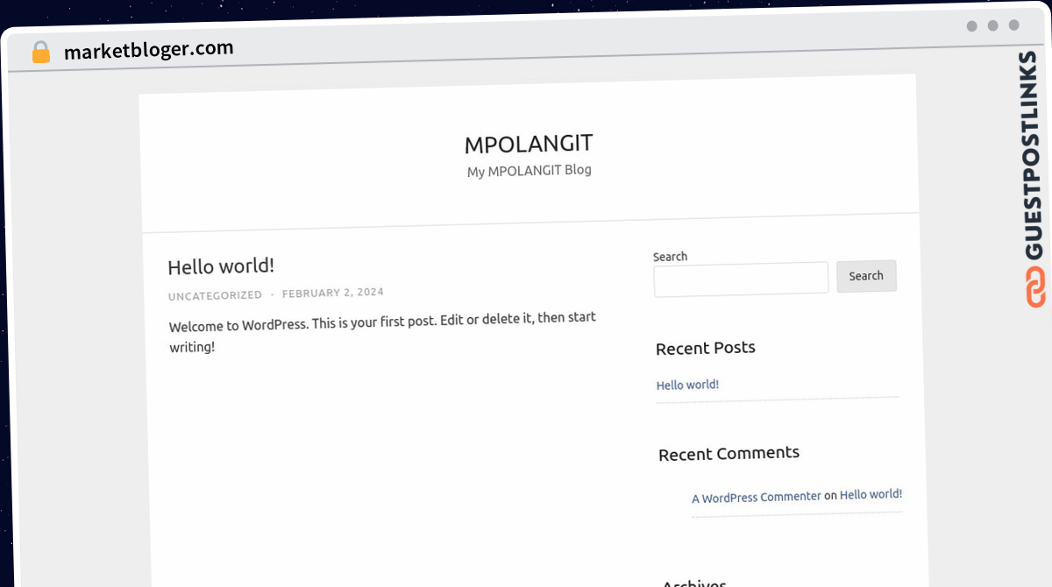Open the A WordPress Commenter link
This screenshot has height=587, width=1052.
757,497
